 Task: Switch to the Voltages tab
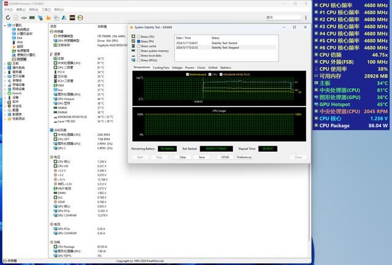tap(177, 68)
